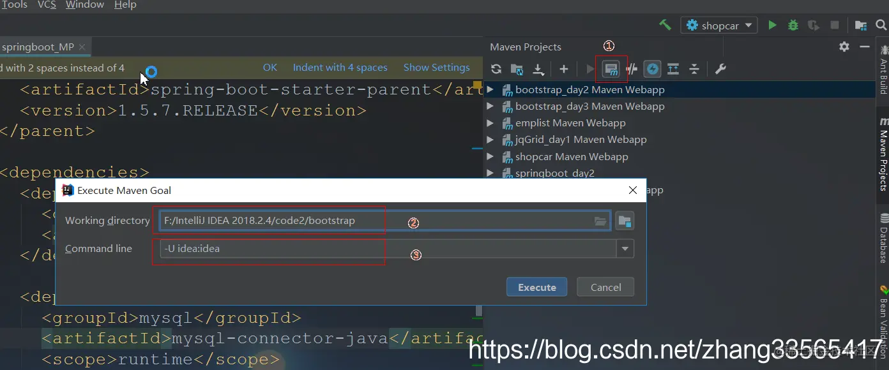Expand bootstrap_day2 Maven Webapp node
The image size is (889, 370).
coord(490,89)
